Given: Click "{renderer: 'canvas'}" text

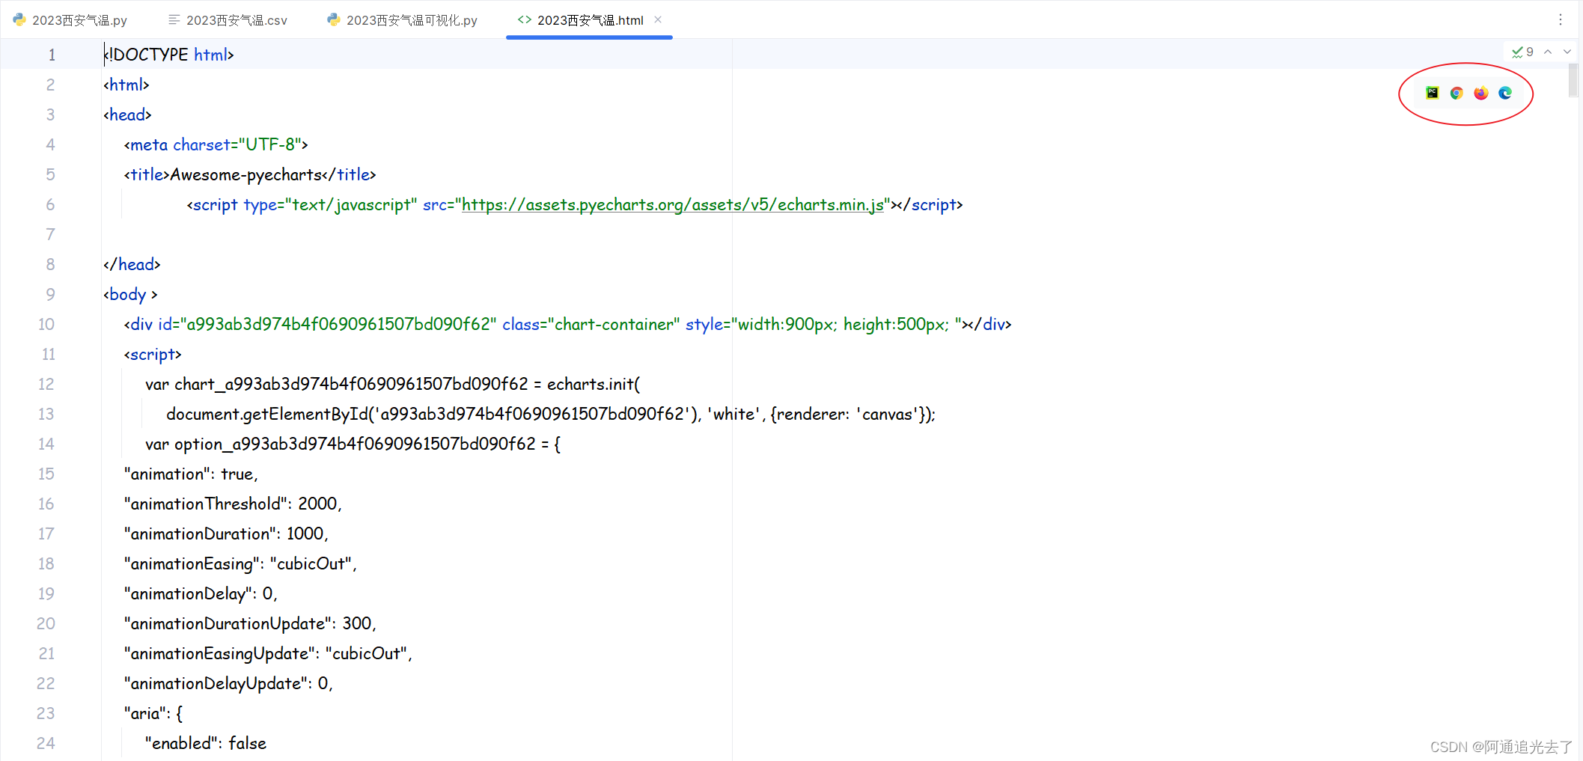Looking at the screenshot, I should pyautogui.click(x=848, y=415).
